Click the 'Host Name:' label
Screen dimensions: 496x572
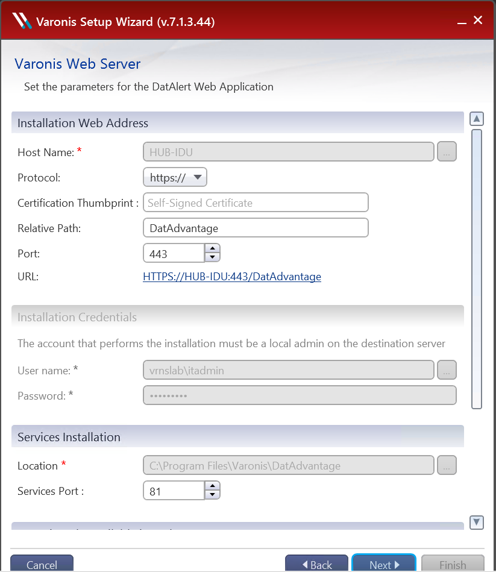point(46,152)
